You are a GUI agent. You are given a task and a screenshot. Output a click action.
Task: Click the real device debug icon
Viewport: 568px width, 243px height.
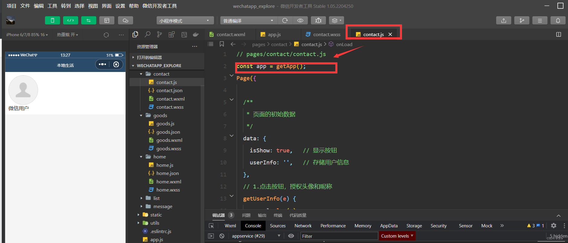[x=318, y=20]
